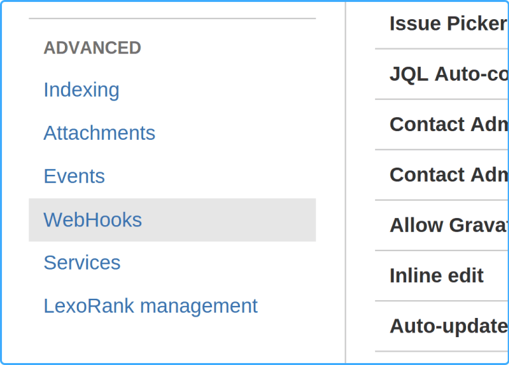Go to the Attachments page
Screen dimensions: 509x365
(99, 133)
